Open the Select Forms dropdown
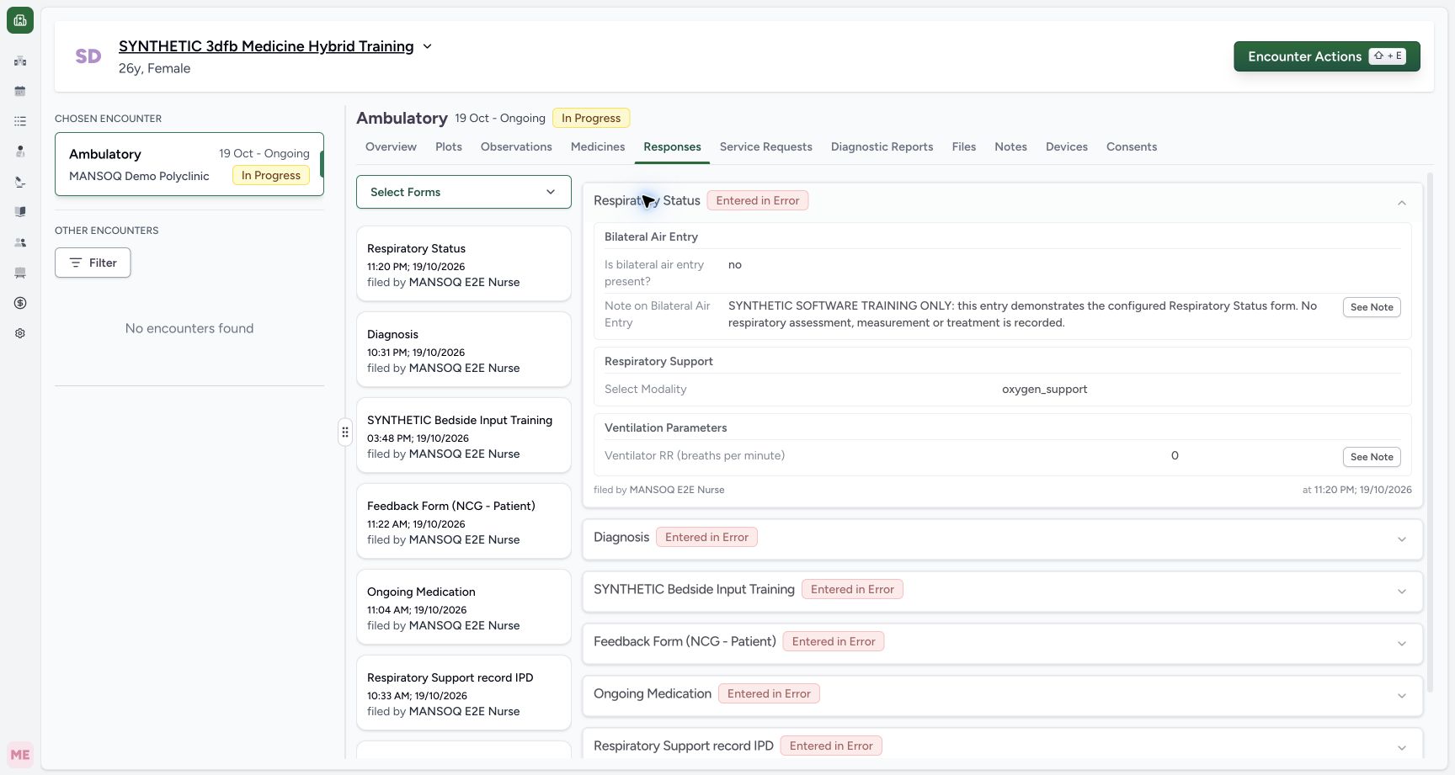Screen dimensions: 1455x775 pyautogui.click(x=464, y=192)
